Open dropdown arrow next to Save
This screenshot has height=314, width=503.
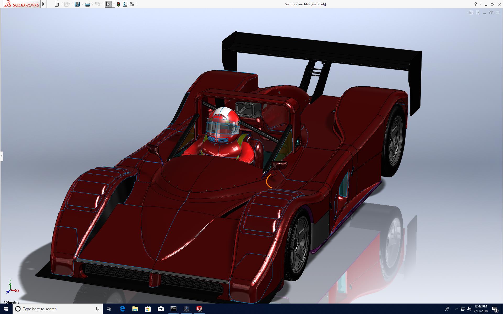coord(82,4)
